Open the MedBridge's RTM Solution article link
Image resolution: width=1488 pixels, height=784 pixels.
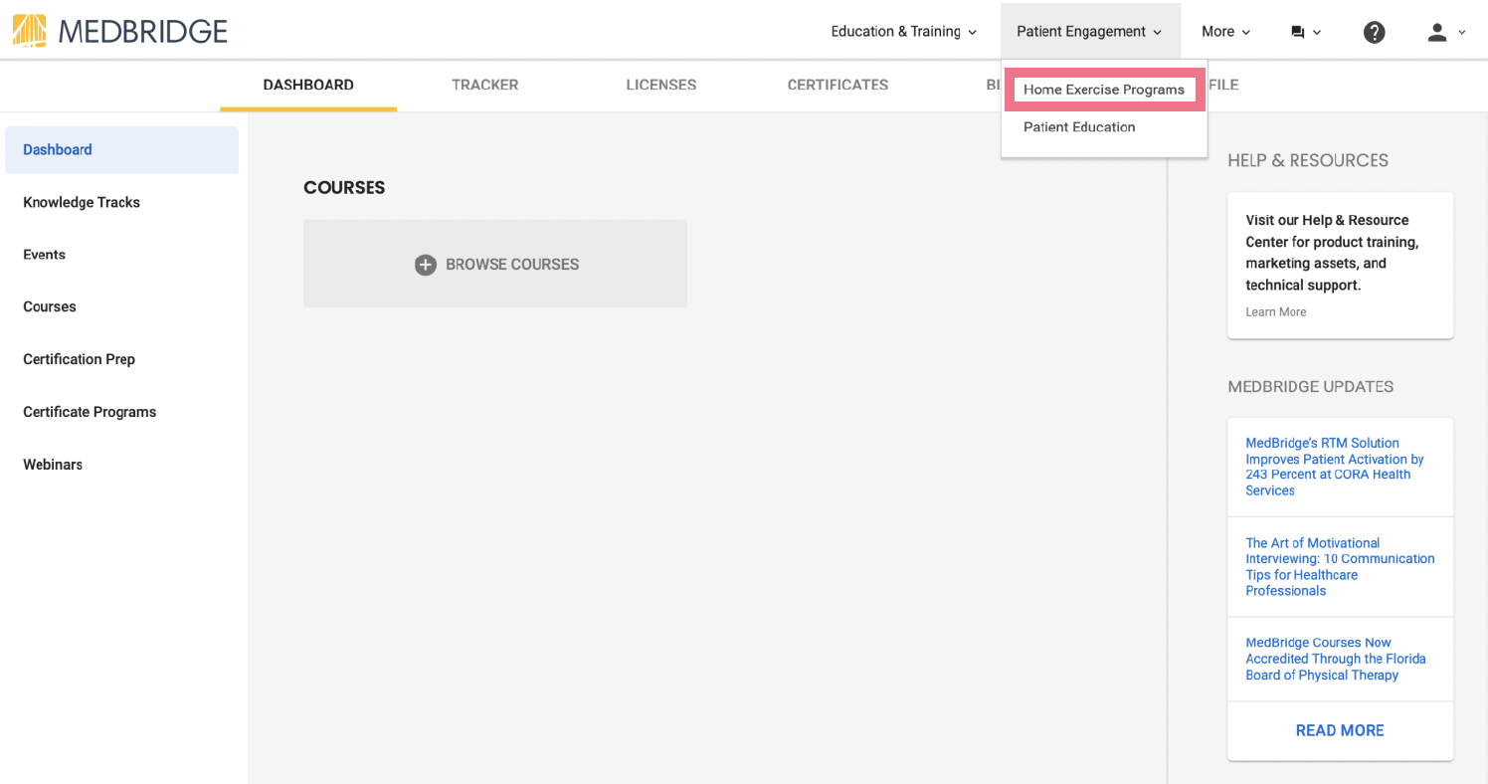pos(1335,467)
